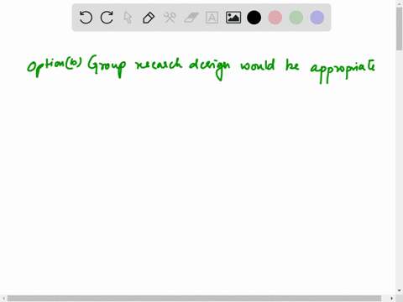This screenshot has height=302, width=403.
Task: Open the crossed tools settings icon
Action: tap(170, 18)
